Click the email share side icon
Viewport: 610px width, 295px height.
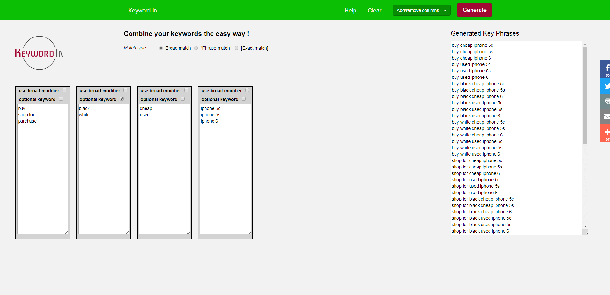coord(605,117)
